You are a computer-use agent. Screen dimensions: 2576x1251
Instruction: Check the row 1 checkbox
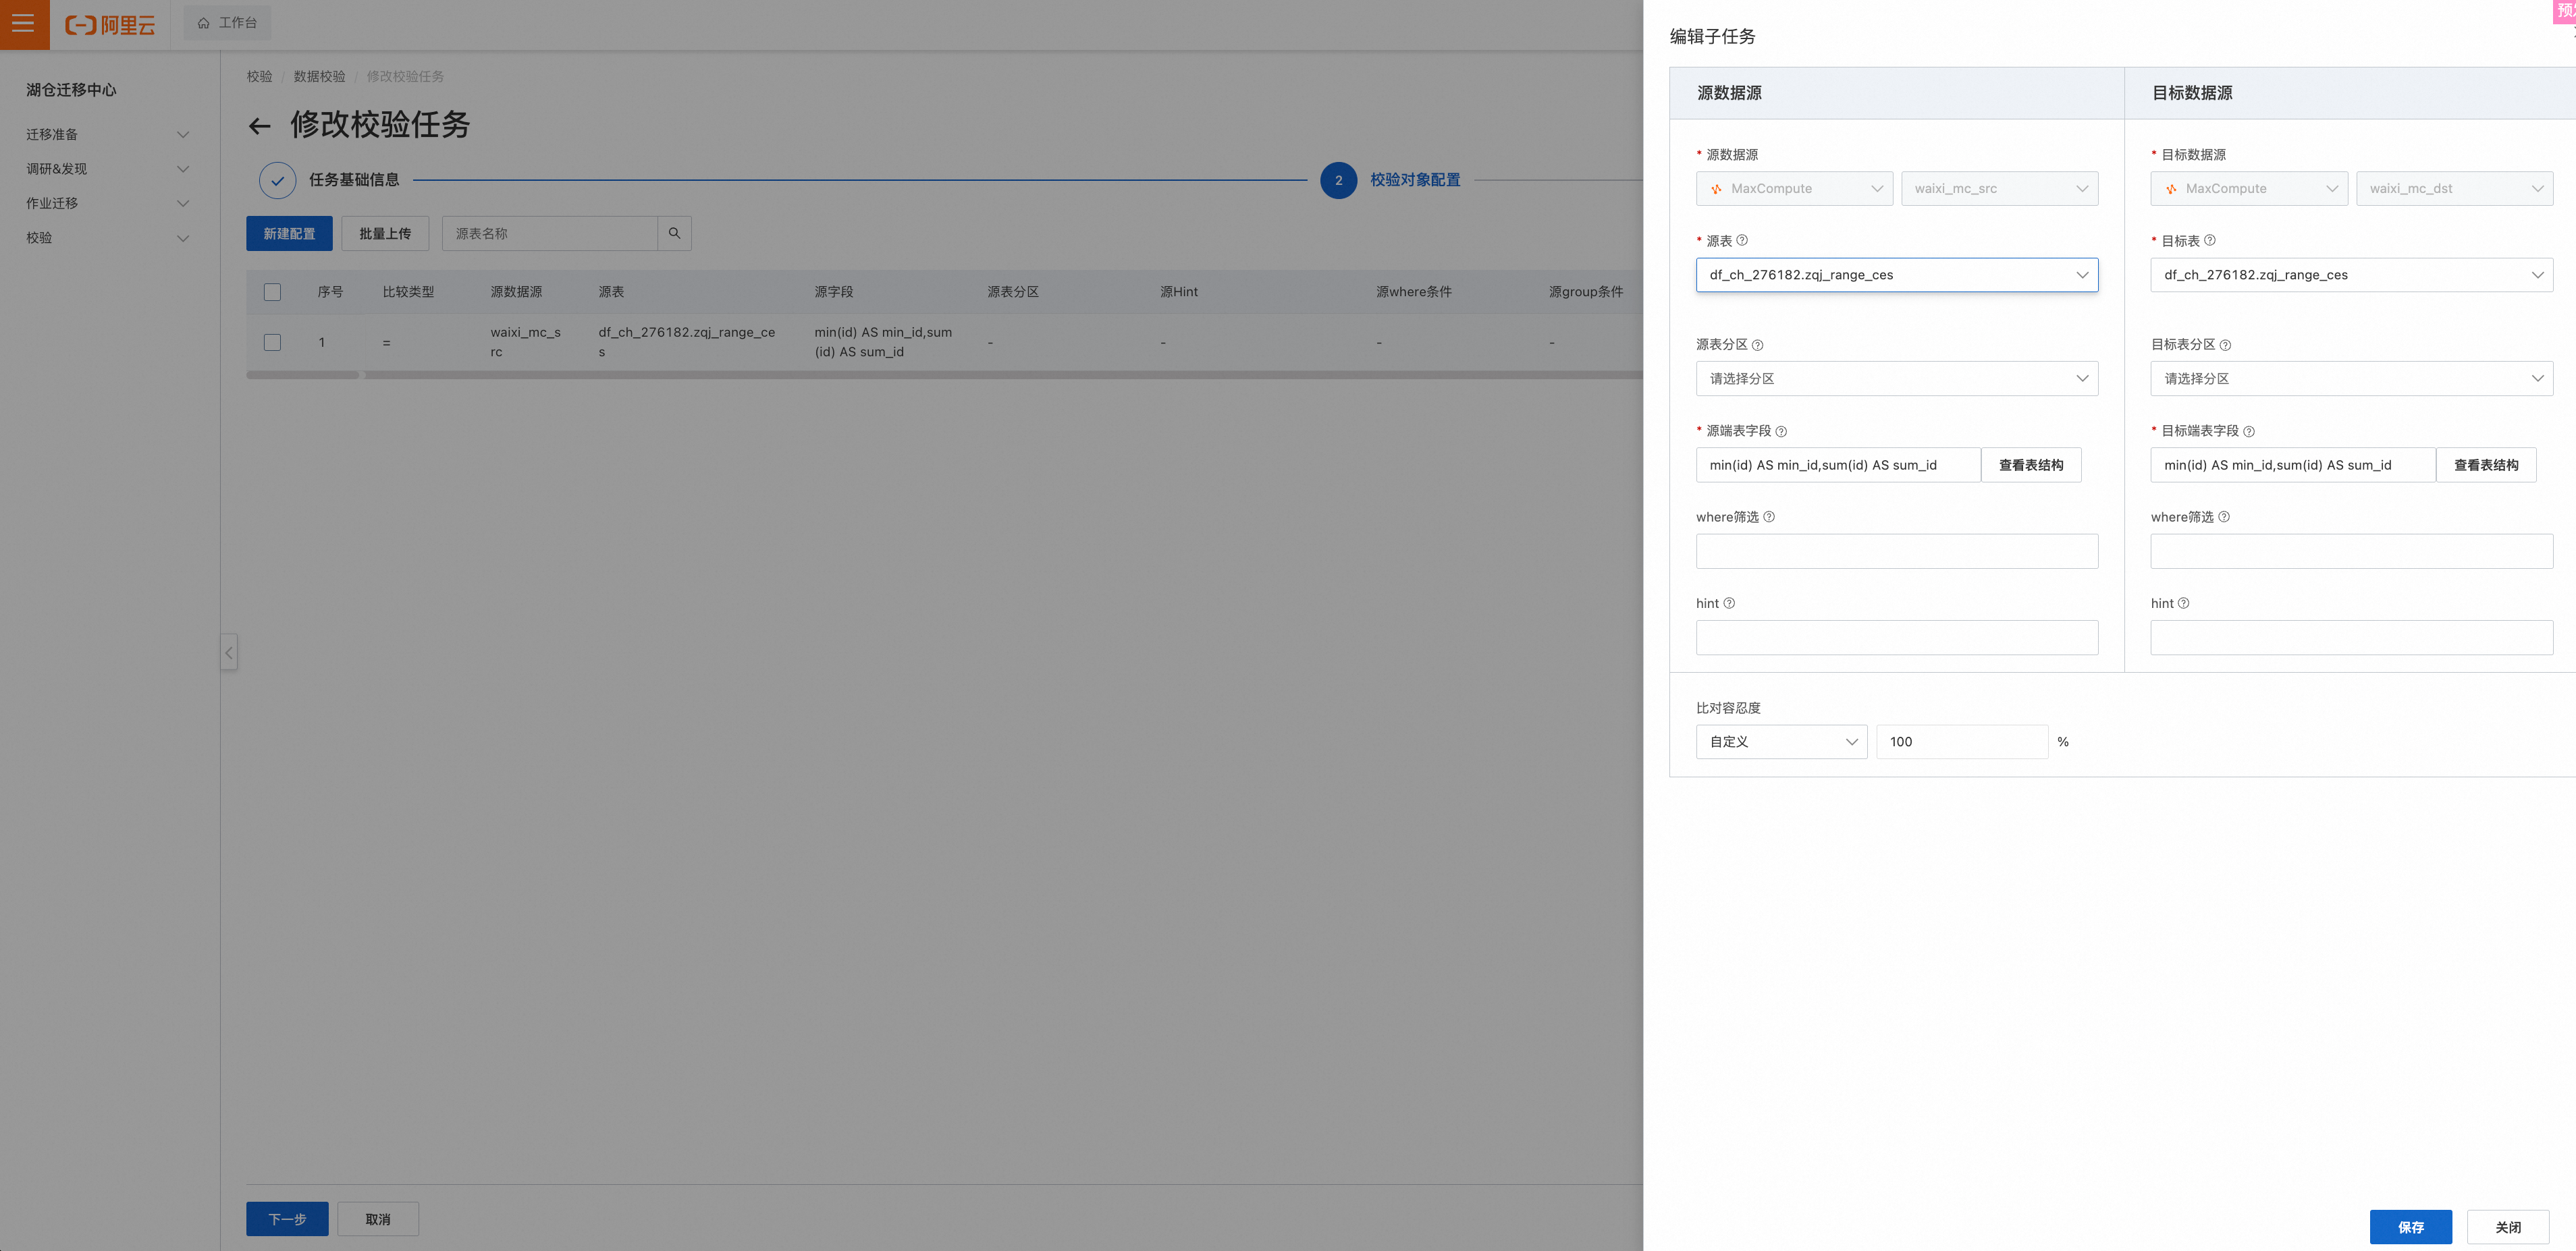click(272, 341)
